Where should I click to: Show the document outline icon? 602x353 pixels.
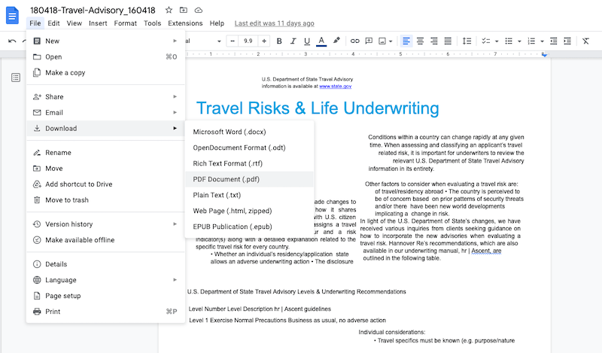(x=16, y=78)
